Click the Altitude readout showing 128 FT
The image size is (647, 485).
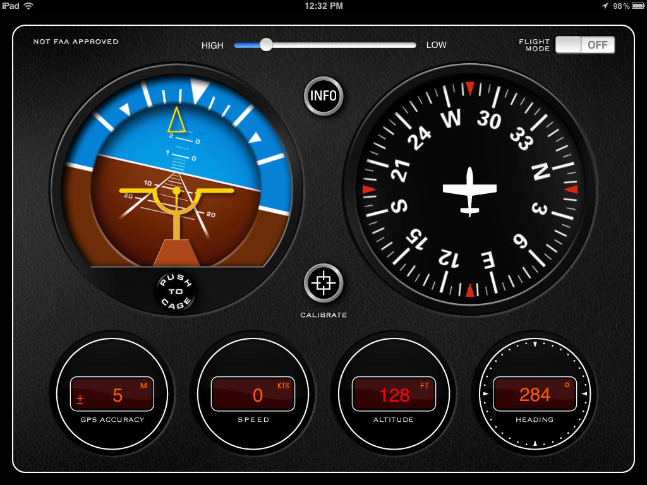[394, 395]
